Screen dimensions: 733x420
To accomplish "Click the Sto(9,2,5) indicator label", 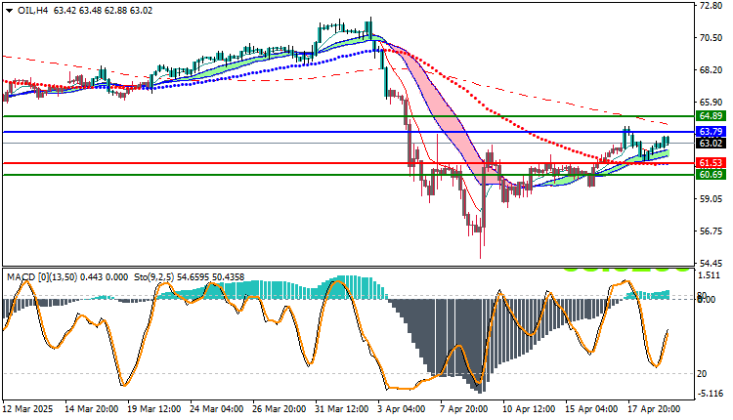I will [x=153, y=277].
